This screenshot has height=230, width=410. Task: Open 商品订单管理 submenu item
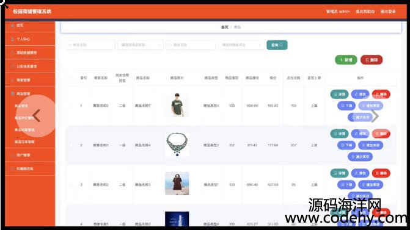[x=24, y=142]
